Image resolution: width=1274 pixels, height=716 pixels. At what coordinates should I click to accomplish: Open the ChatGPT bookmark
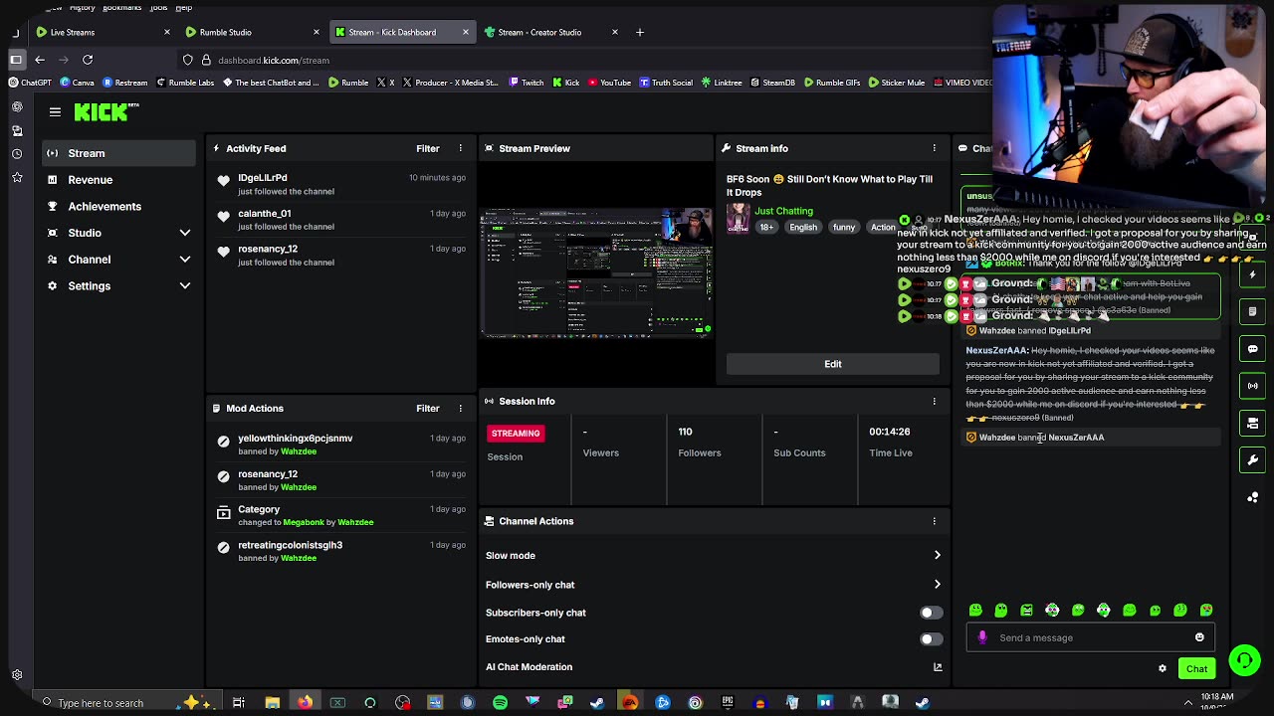(x=30, y=83)
